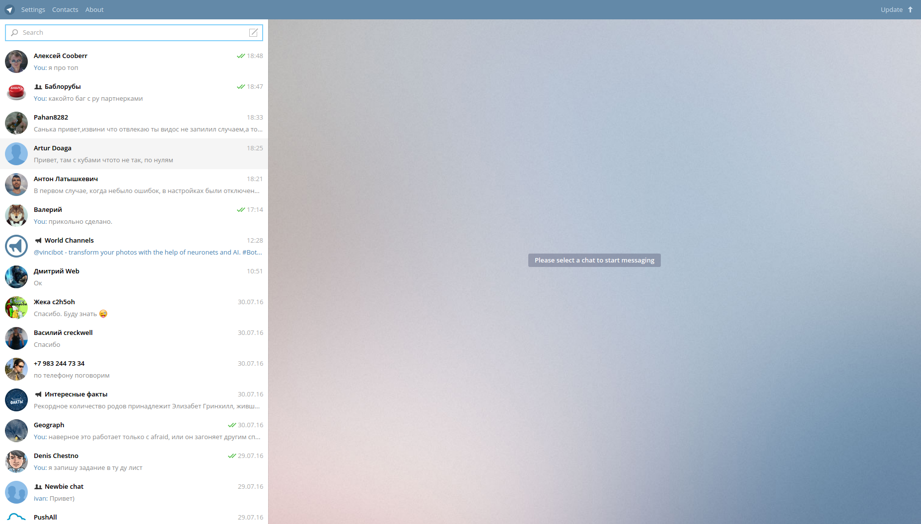
Task: Focus the Search input field
Action: [x=134, y=33]
